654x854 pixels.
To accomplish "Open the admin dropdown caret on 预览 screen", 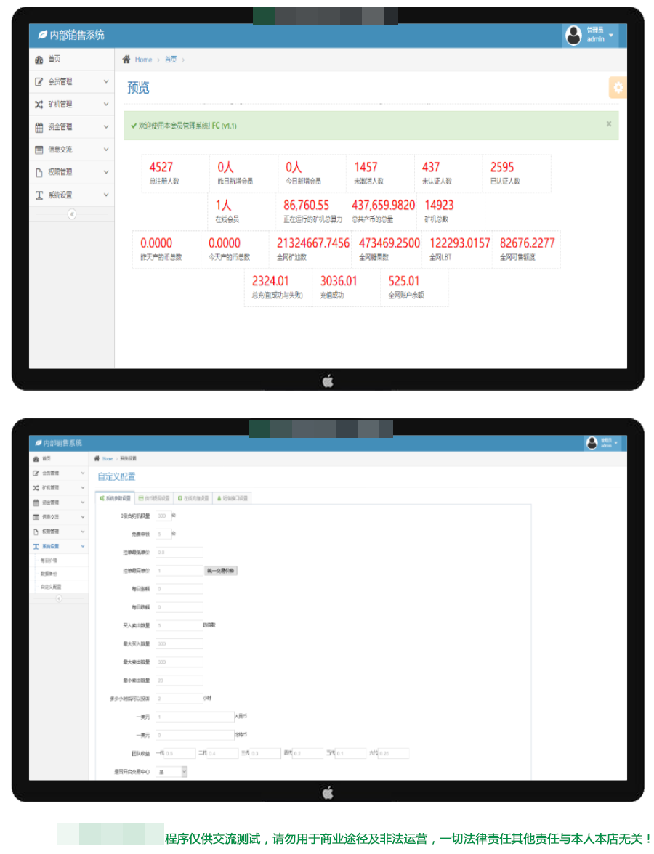I will tap(611, 36).
